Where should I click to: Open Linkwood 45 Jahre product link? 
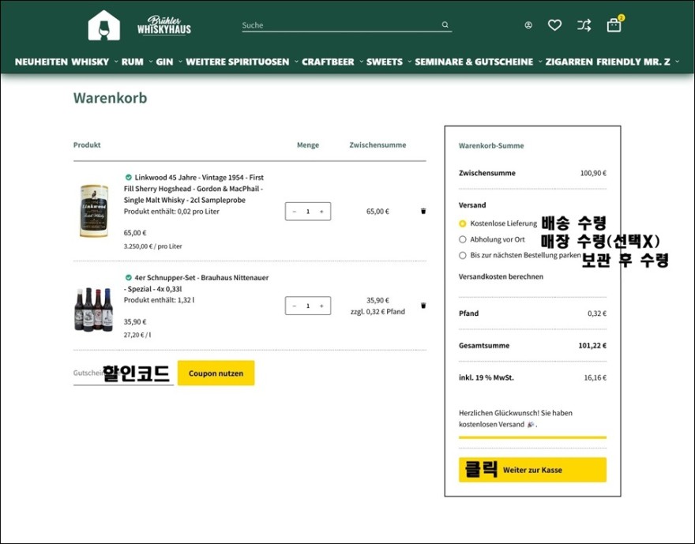[x=193, y=189]
